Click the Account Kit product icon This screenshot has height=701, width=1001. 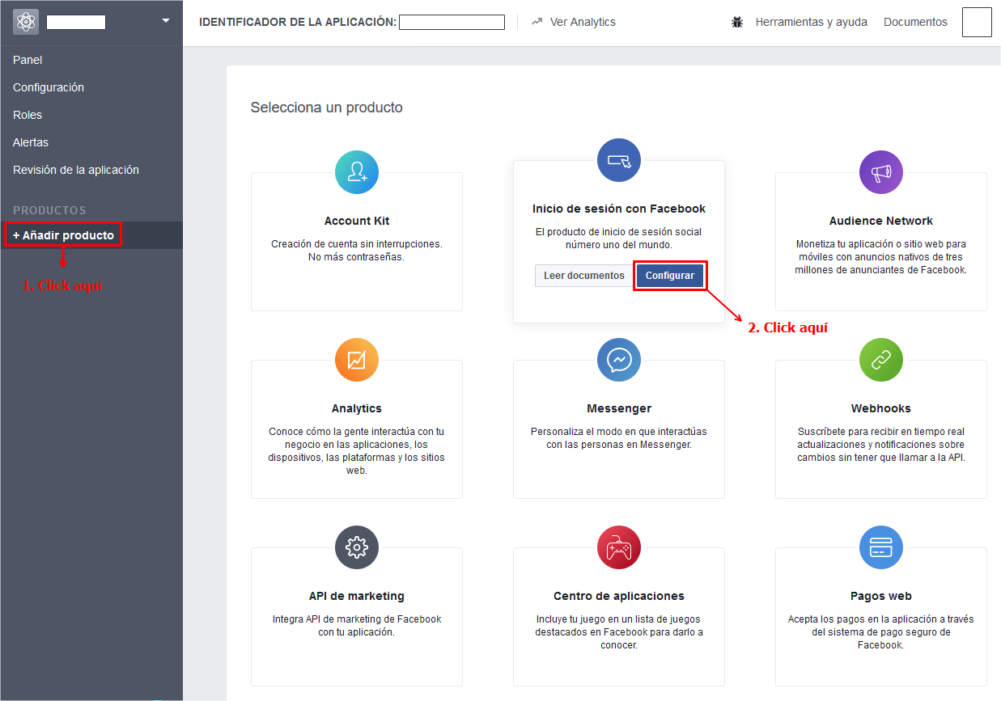[x=357, y=172]
